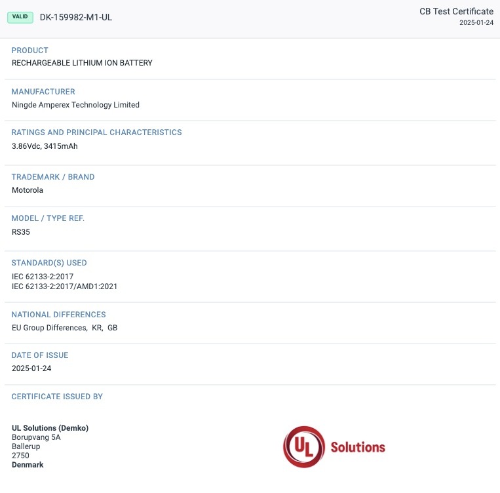Click the CB Test Certificate heading
This screenshot has width=500, height=493.
pyautogui.click(x=456, y=12)
